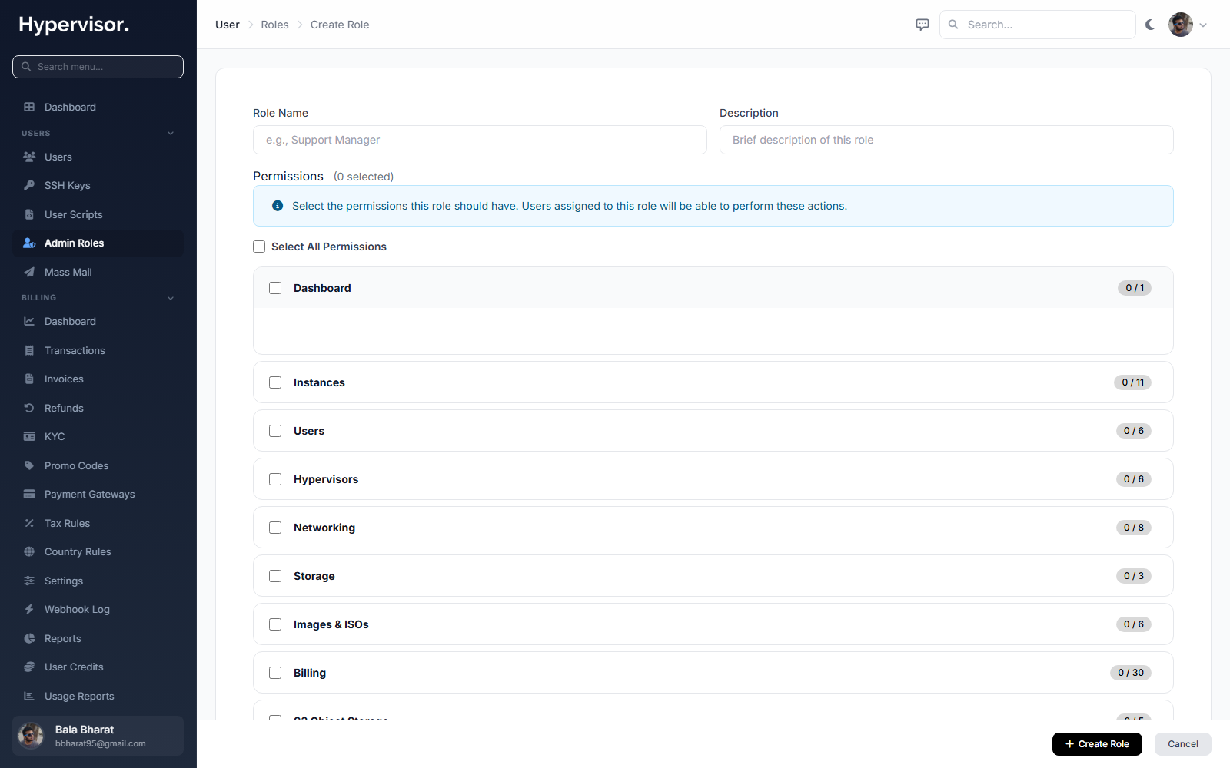Check Select All Permissions box
Viewport: 1230px width, 768px height.
(x=259, y=247)
